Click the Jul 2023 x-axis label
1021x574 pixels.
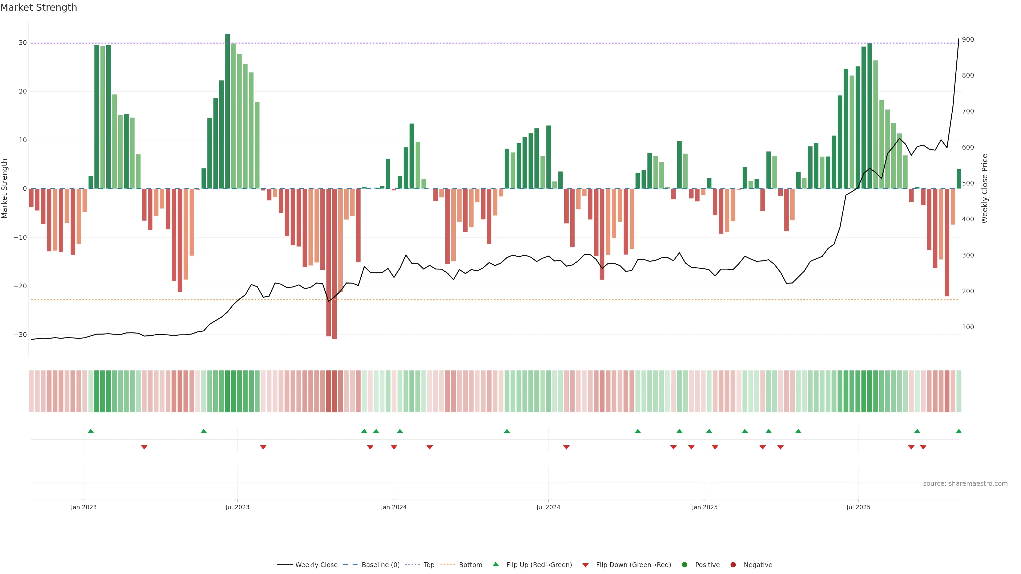(x=237, y=507)
